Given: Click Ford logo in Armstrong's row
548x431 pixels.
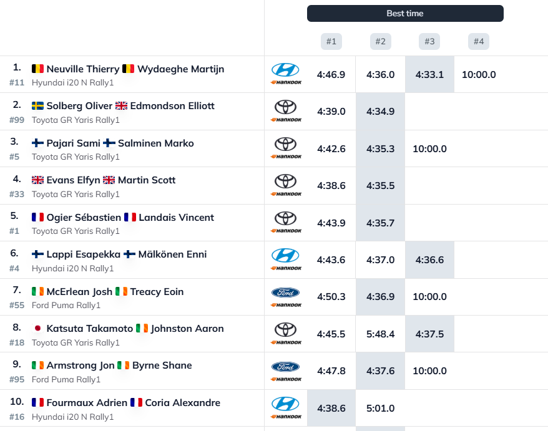Looking at the screenshot, I should click(286, 367).
